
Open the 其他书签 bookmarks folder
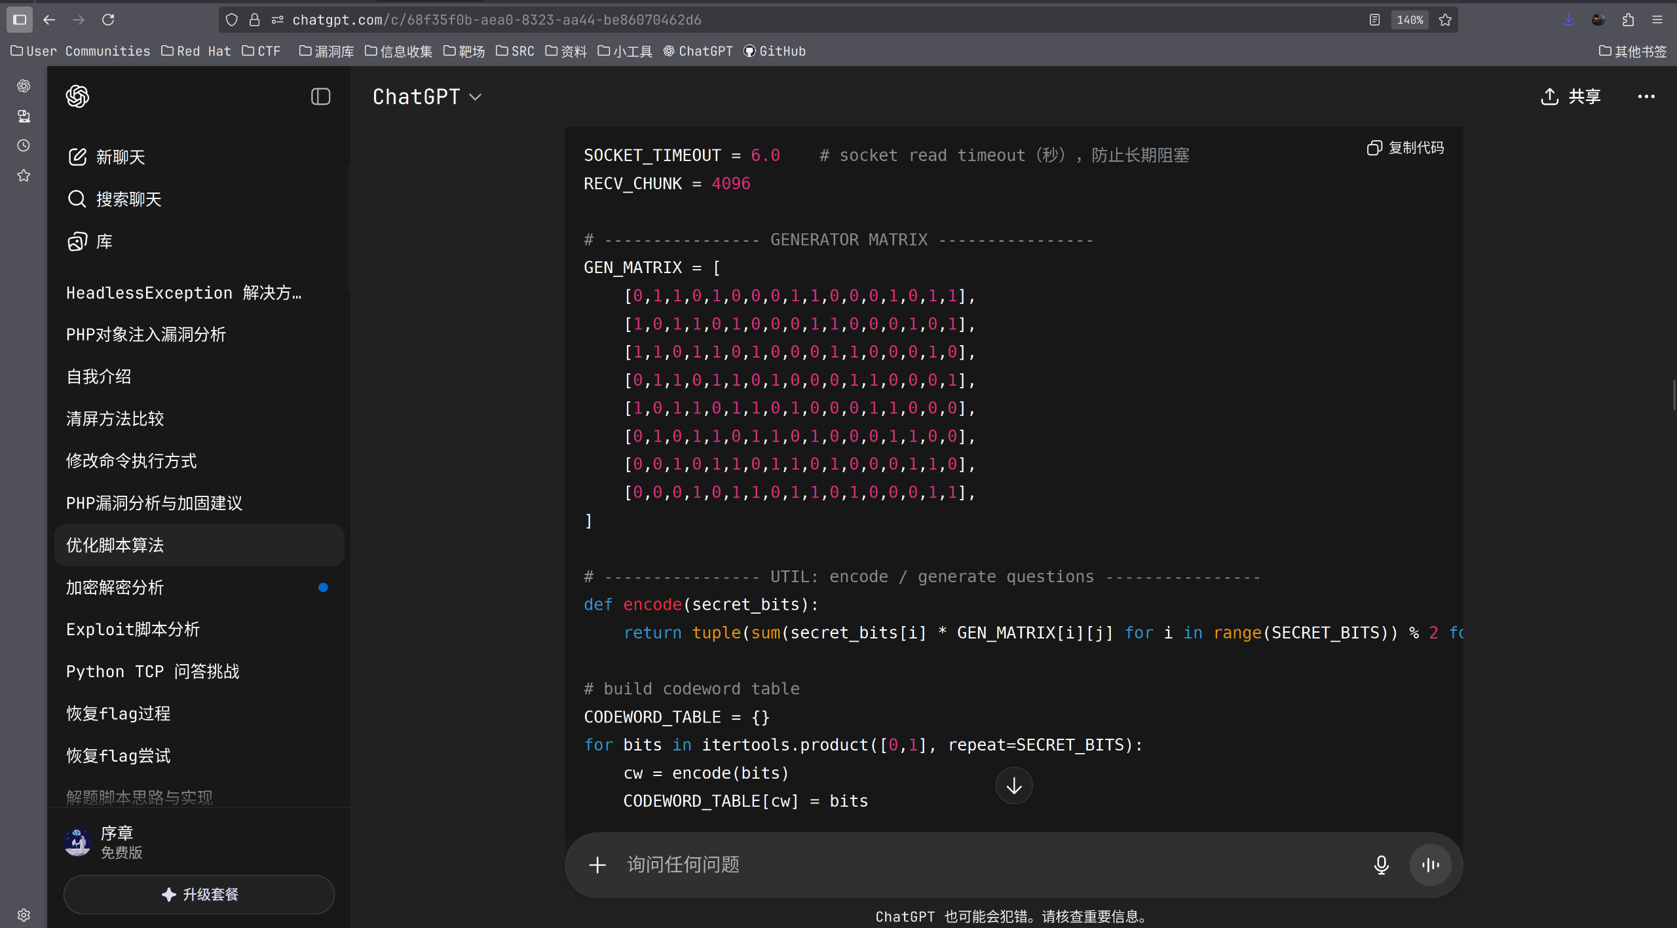(1632, 51)
